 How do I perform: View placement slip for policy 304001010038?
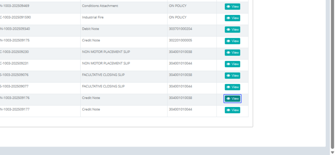(x=232, y=53)
